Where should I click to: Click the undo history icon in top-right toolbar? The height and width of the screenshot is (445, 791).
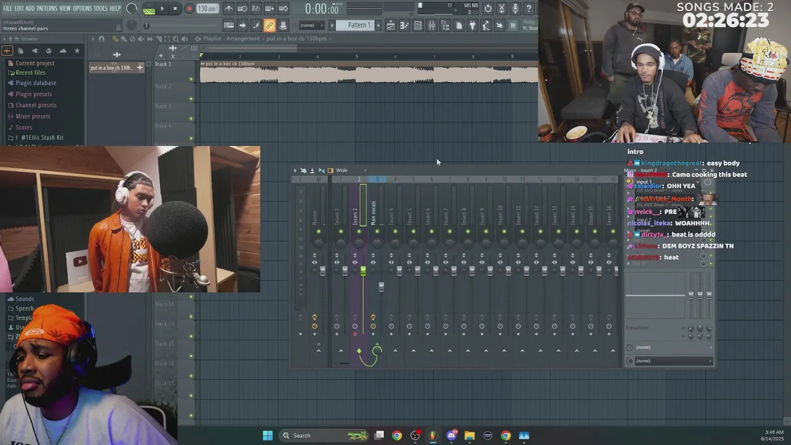(x=488, y=9)
